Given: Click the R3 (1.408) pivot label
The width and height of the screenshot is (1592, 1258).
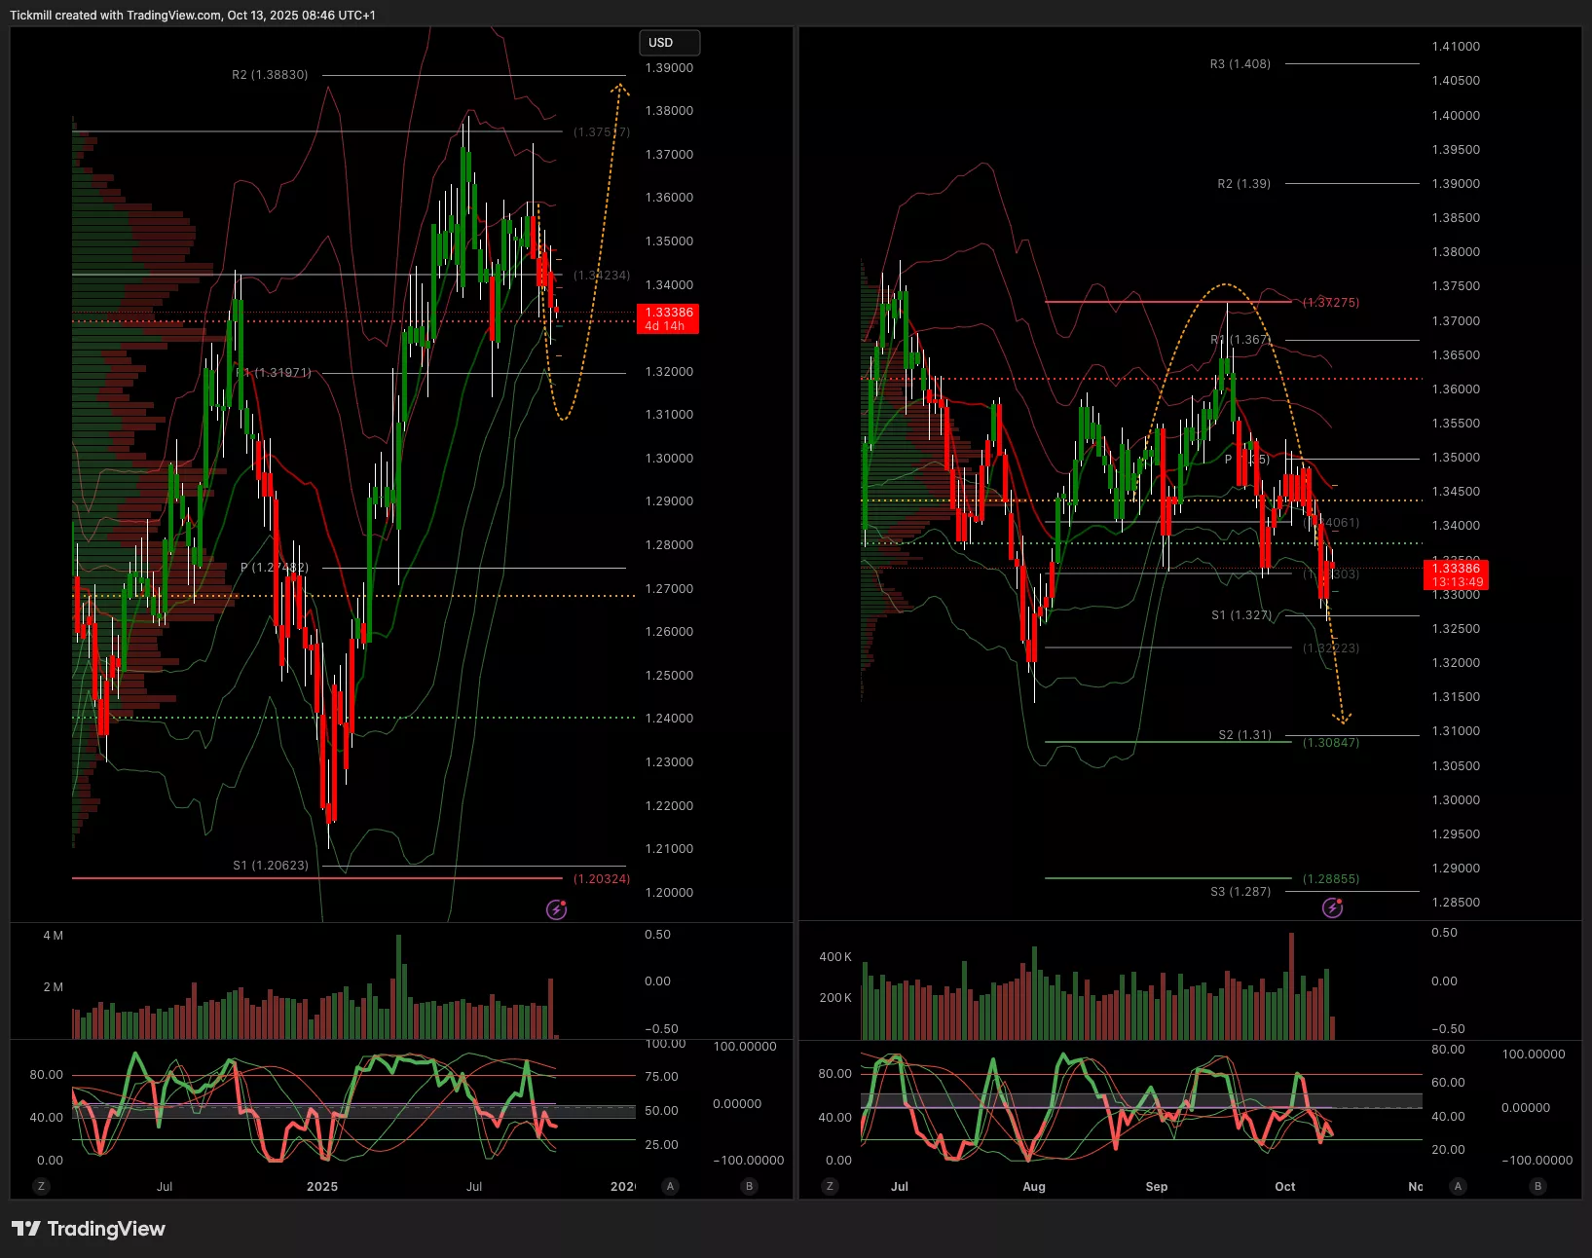Looking at the screenshot, I should pos(1240,64).
